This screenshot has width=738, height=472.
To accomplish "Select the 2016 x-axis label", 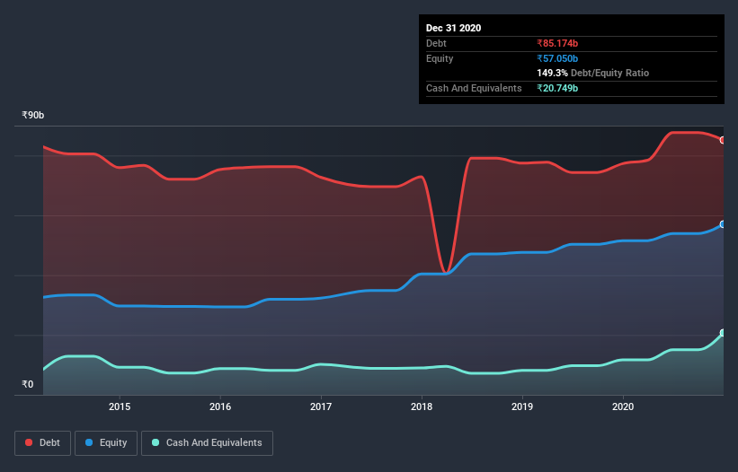I will pos(220,406).
